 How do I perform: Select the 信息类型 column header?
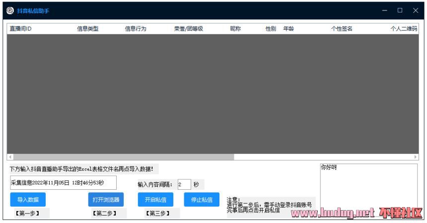(88, 29)
